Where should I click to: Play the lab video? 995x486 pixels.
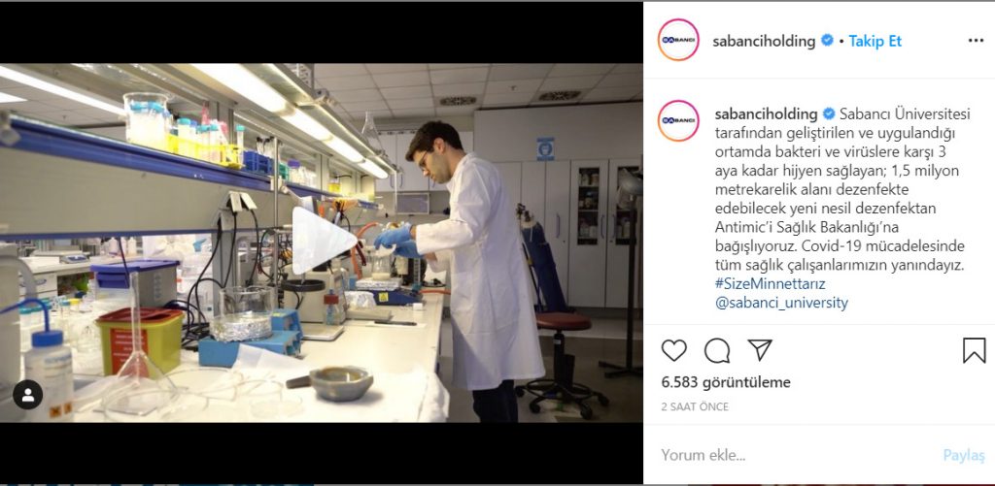pyautogui.click(x=324, y=241)
